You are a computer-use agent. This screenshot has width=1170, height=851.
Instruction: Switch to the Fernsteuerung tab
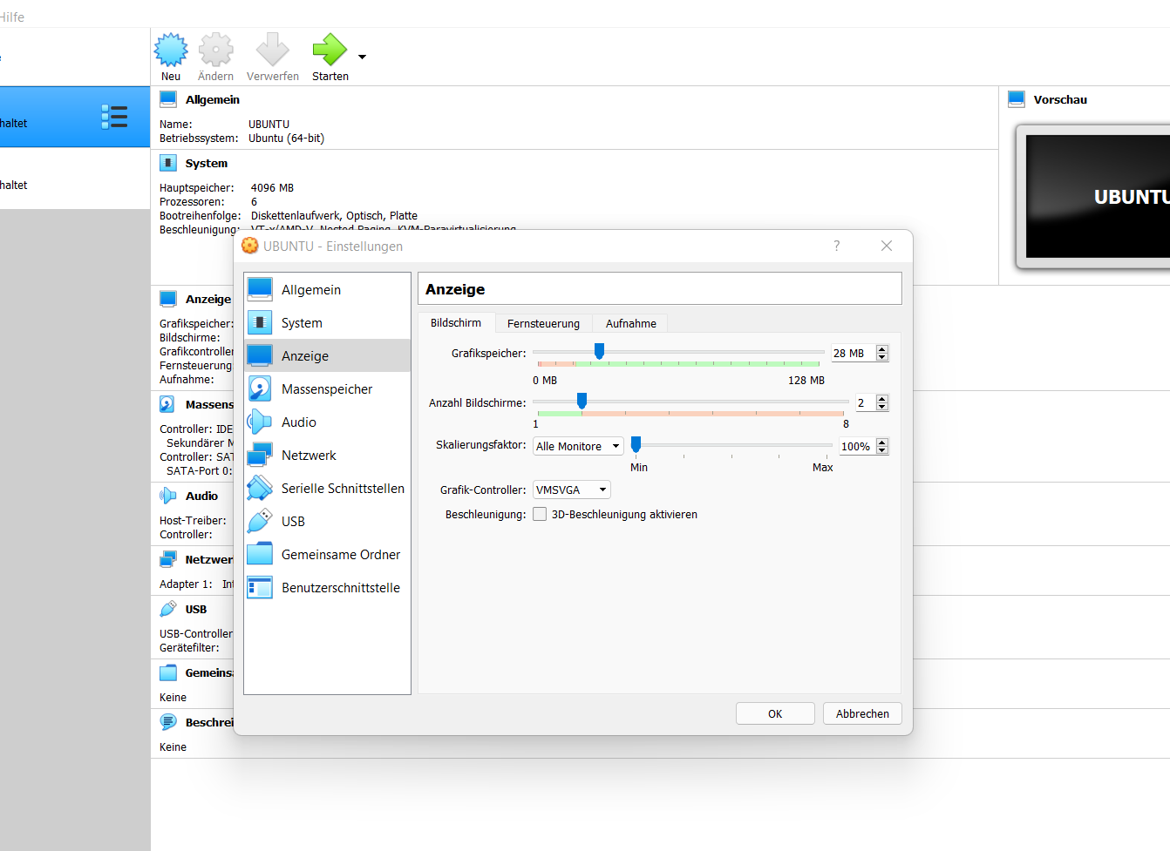point(543,323)
